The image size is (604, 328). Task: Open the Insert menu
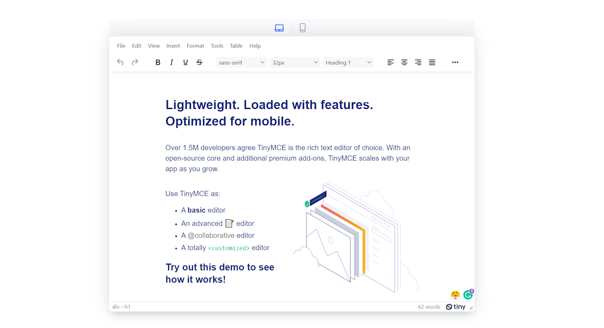pyautogui.click(x=173, y=46)
